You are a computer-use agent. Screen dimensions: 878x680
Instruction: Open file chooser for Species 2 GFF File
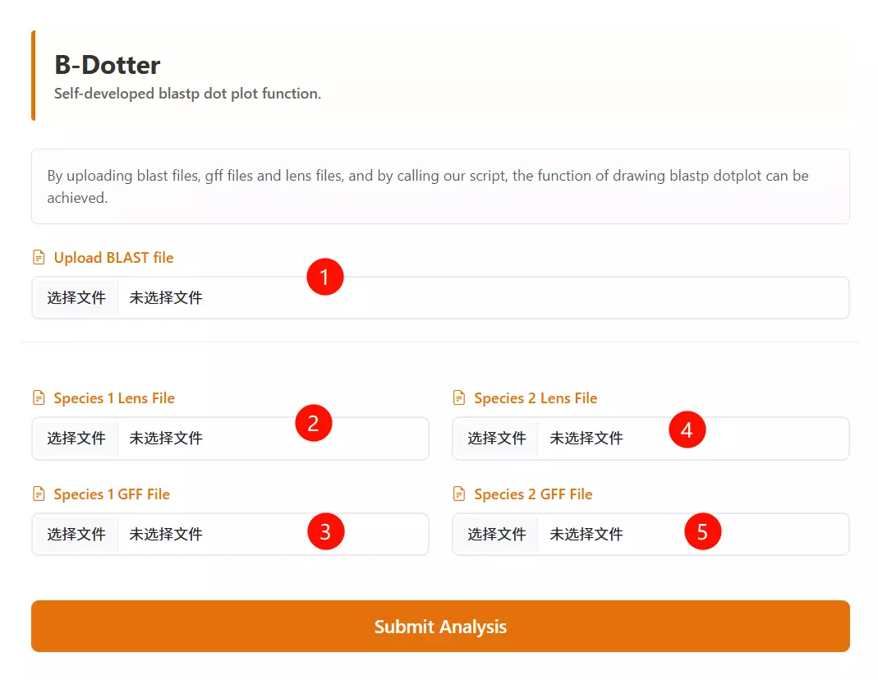pos(496,535)
